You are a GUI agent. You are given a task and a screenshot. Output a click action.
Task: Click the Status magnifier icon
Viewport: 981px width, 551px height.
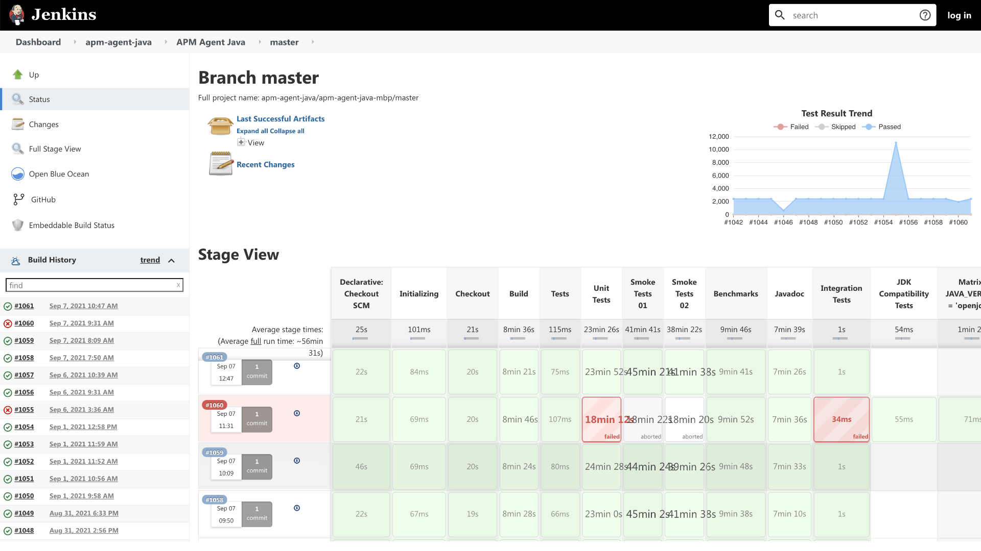pos(18,99)
